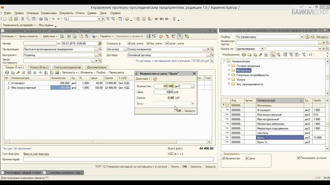
Task: Add a new row in Товары table
Action: pos(7,73)
